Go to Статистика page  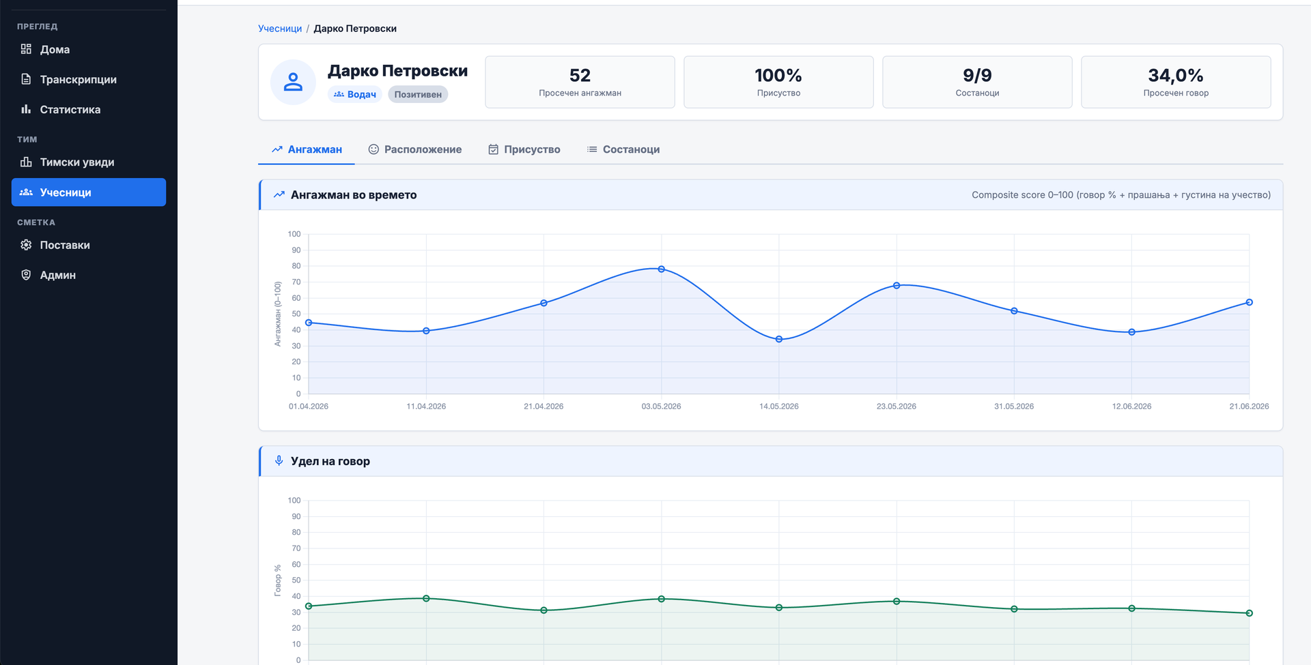pos(89,109)
